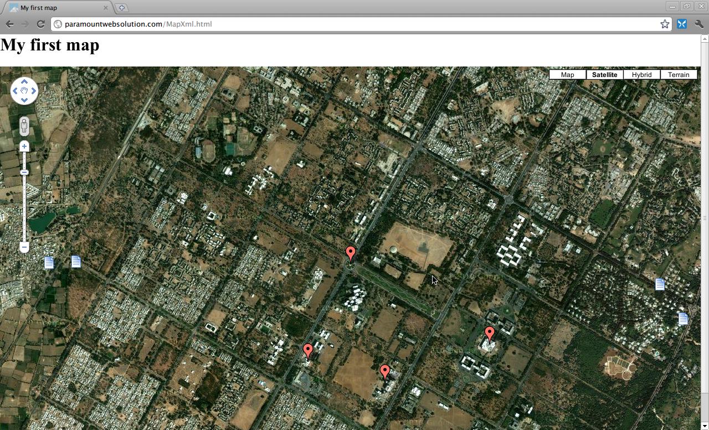Open the Chrome wrench settings menu
Screen dimensions: 709x430
699,24
